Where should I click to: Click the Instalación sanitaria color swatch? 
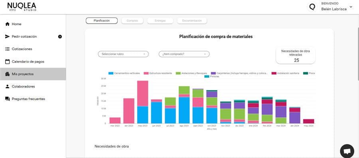(x=274, y=73)
